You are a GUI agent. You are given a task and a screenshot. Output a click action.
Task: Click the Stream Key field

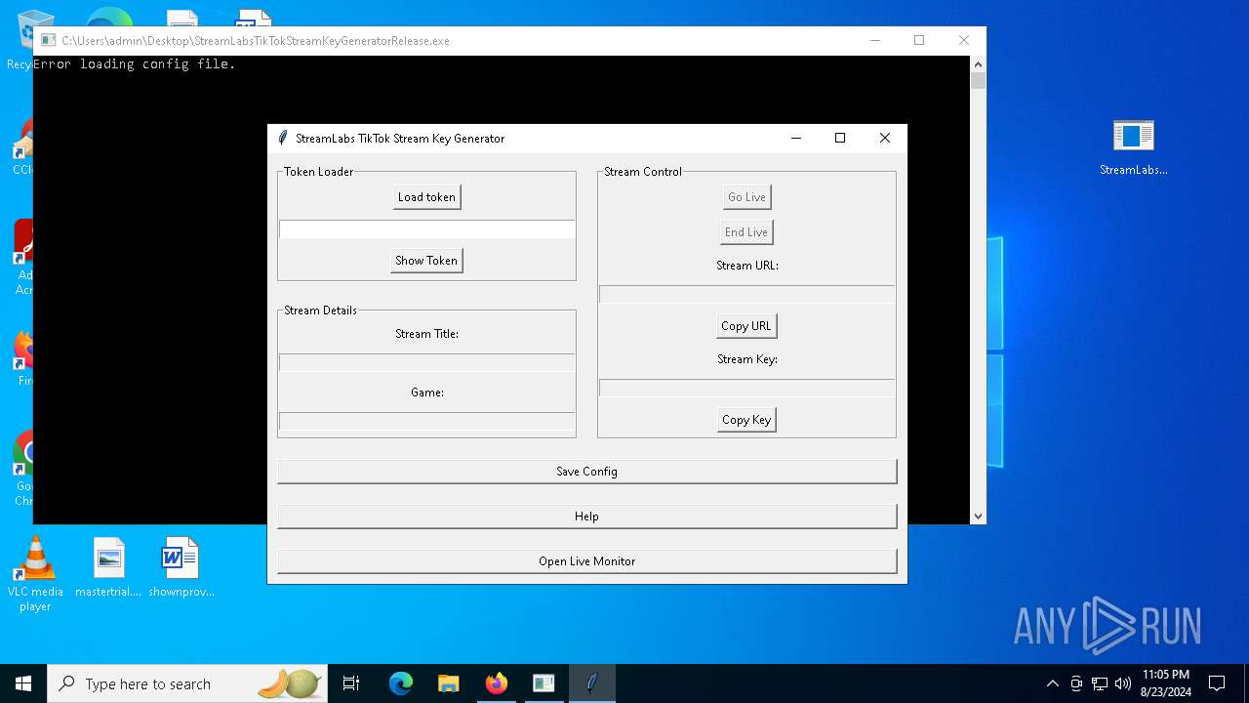tap(746, 388)
